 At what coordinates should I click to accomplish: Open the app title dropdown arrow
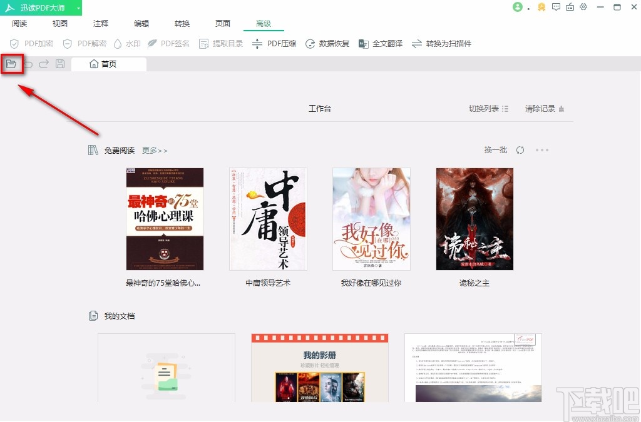click(78, 8)
